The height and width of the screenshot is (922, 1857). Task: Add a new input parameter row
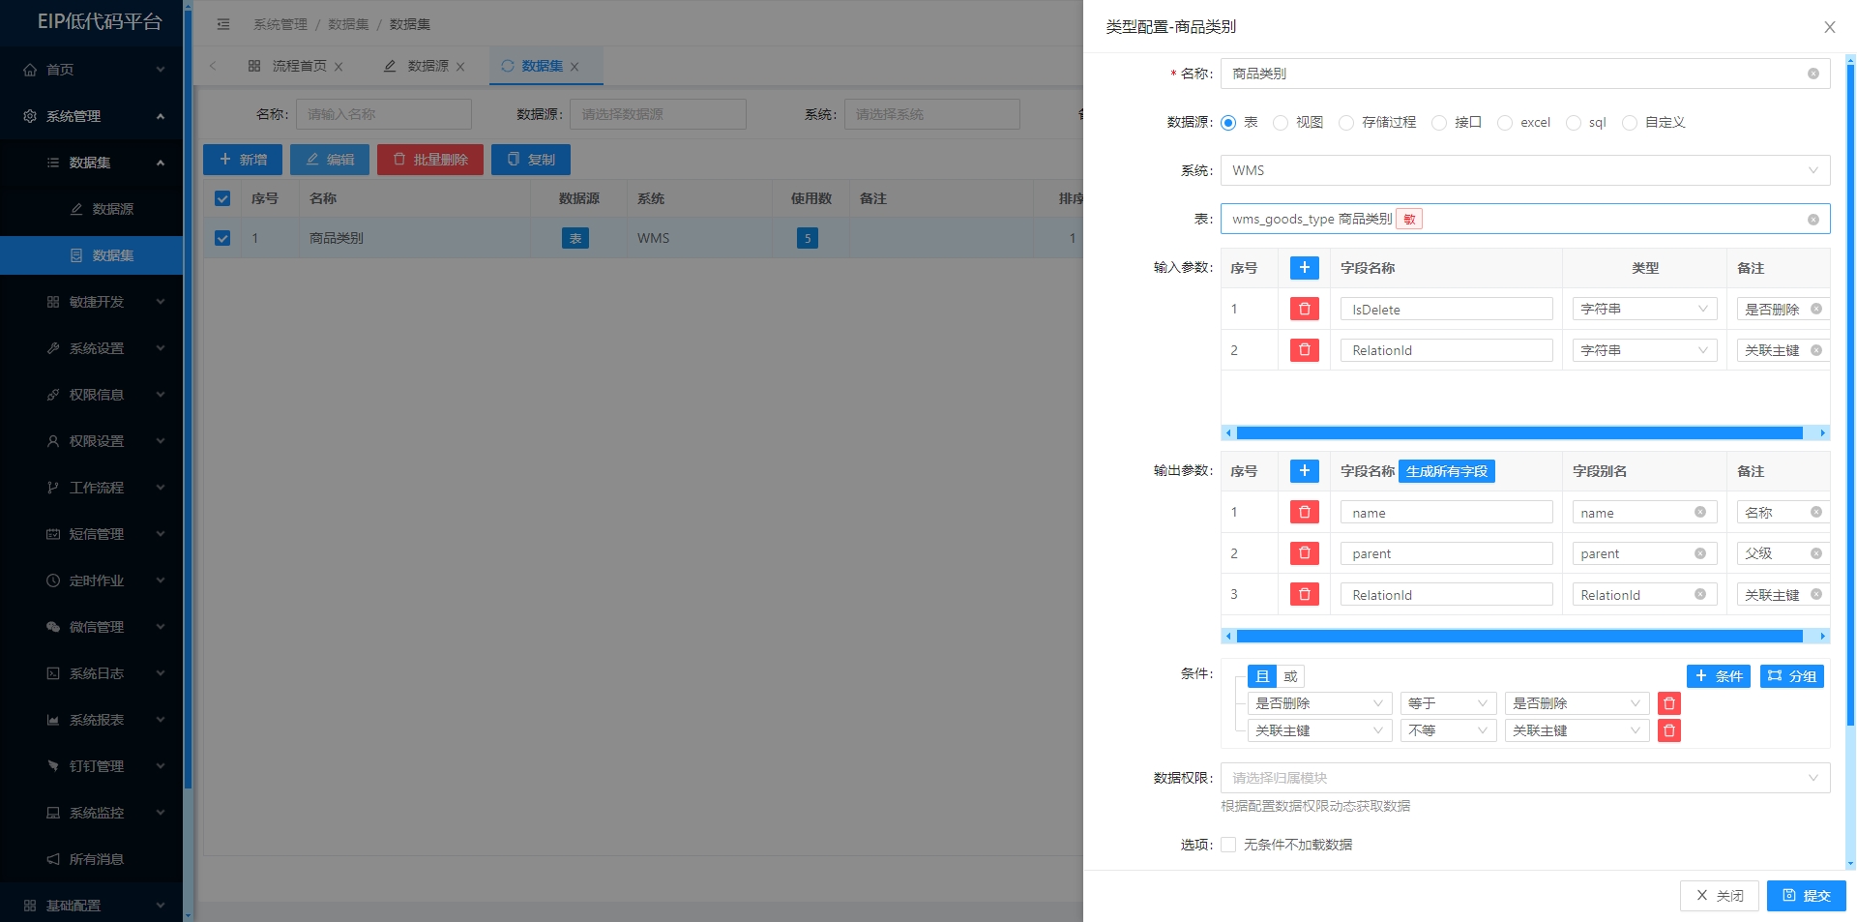(x=1304, y=268)
